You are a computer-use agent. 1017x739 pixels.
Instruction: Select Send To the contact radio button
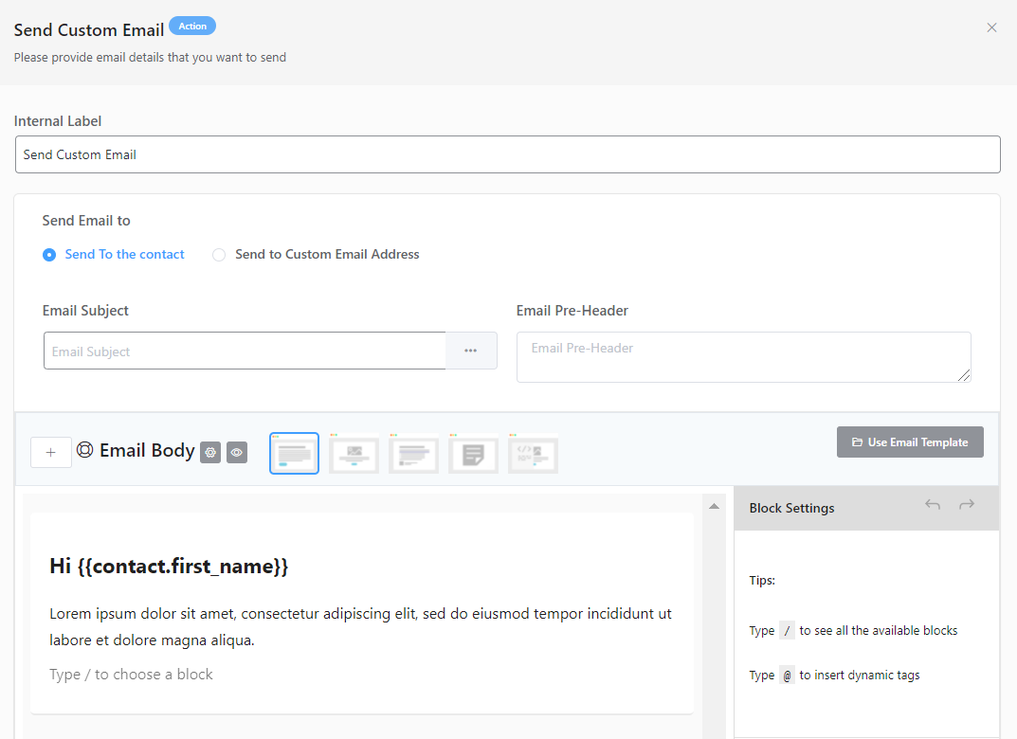(49, 255)
